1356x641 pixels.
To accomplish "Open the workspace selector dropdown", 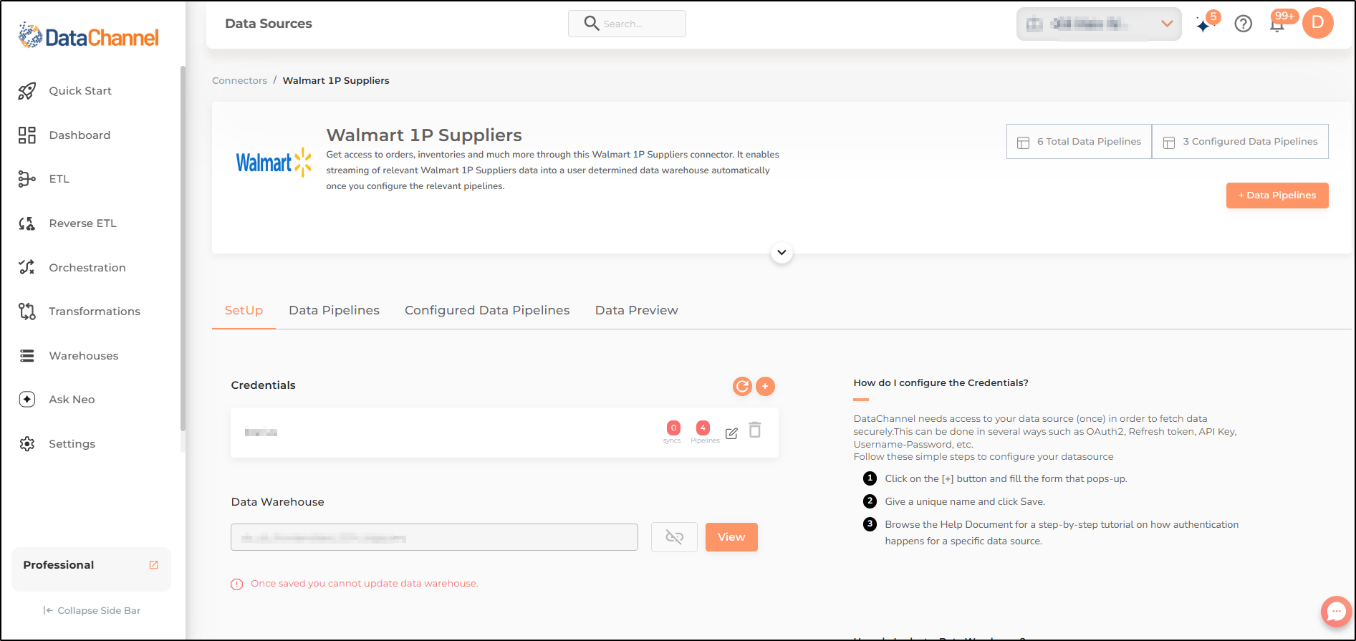I will (x=1099, y=24).
